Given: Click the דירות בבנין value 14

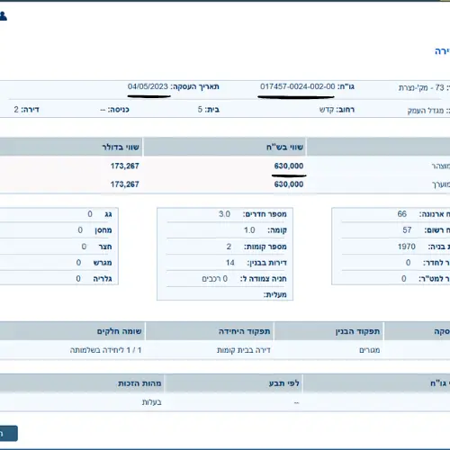Looking at the screenshot, I should tap(230, 263).
